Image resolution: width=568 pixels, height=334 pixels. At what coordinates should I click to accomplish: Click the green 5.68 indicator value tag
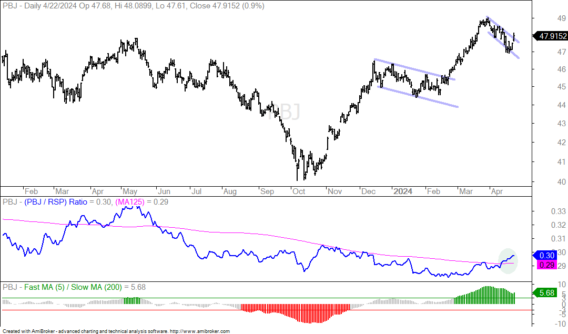[x=545, y=292]
